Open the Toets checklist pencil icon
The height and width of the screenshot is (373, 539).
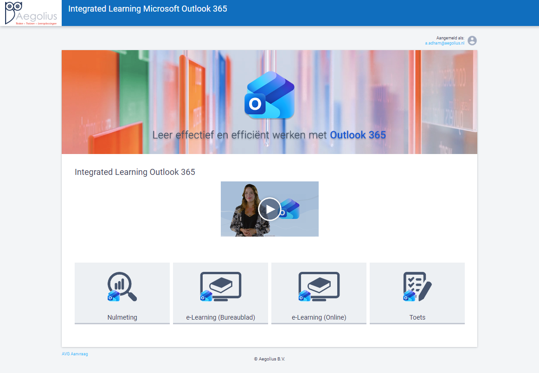coord(417,287)
